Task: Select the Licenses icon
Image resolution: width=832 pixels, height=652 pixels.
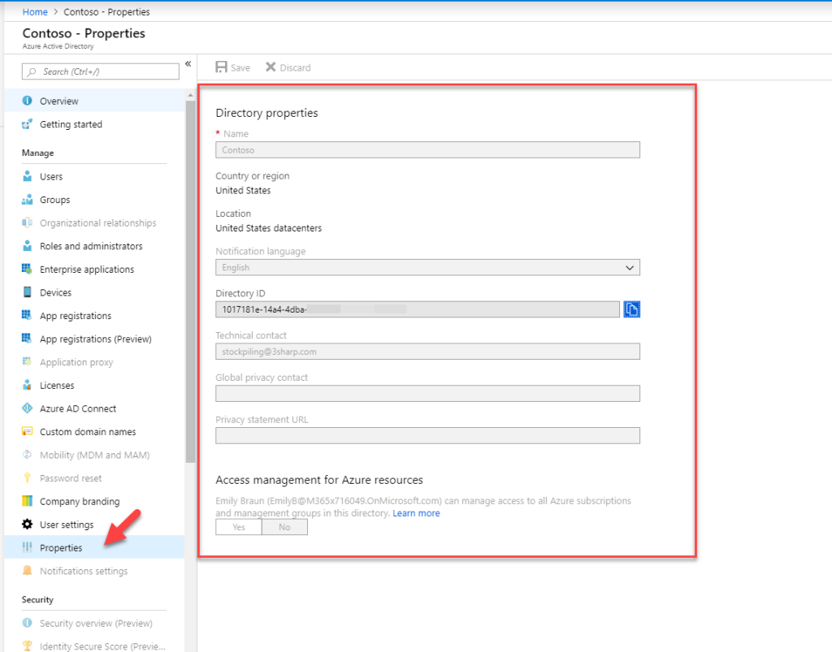Action: (28, 385)
